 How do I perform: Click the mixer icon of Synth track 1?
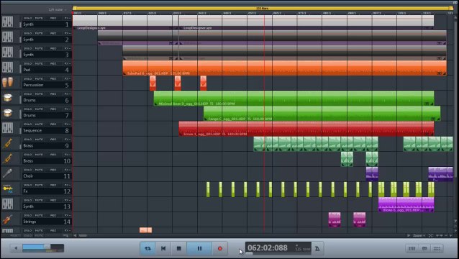(x=8, y=22)
